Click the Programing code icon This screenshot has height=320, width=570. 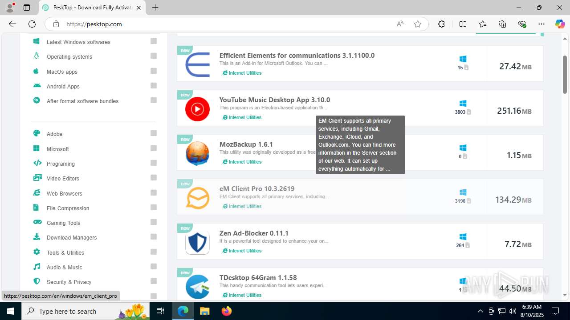pos(37,163)
